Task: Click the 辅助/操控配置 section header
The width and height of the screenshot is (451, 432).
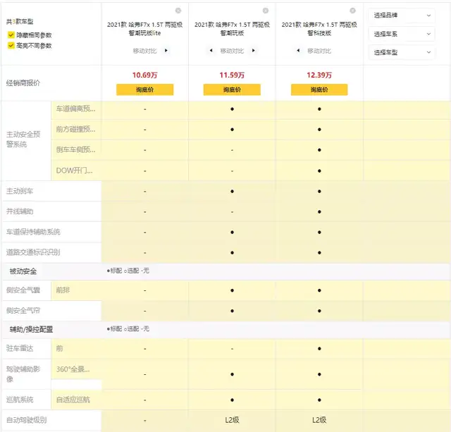Action: (x=31, y=329)
